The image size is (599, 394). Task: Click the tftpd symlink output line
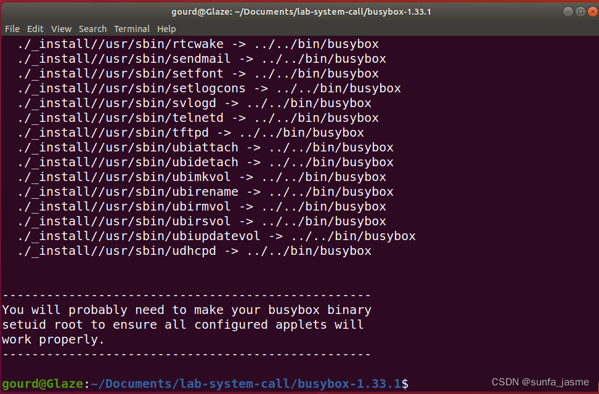point(190,133)
